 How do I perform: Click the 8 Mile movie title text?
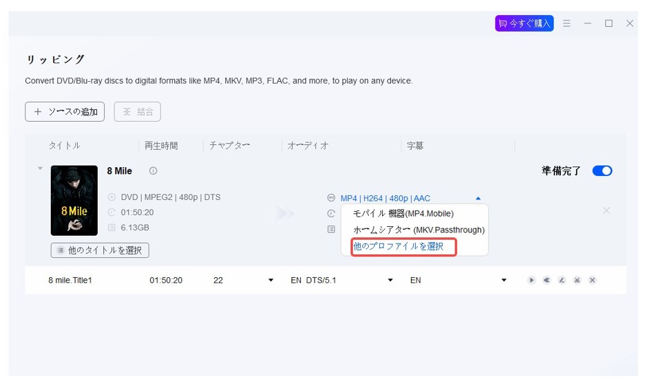coord(119,171)
